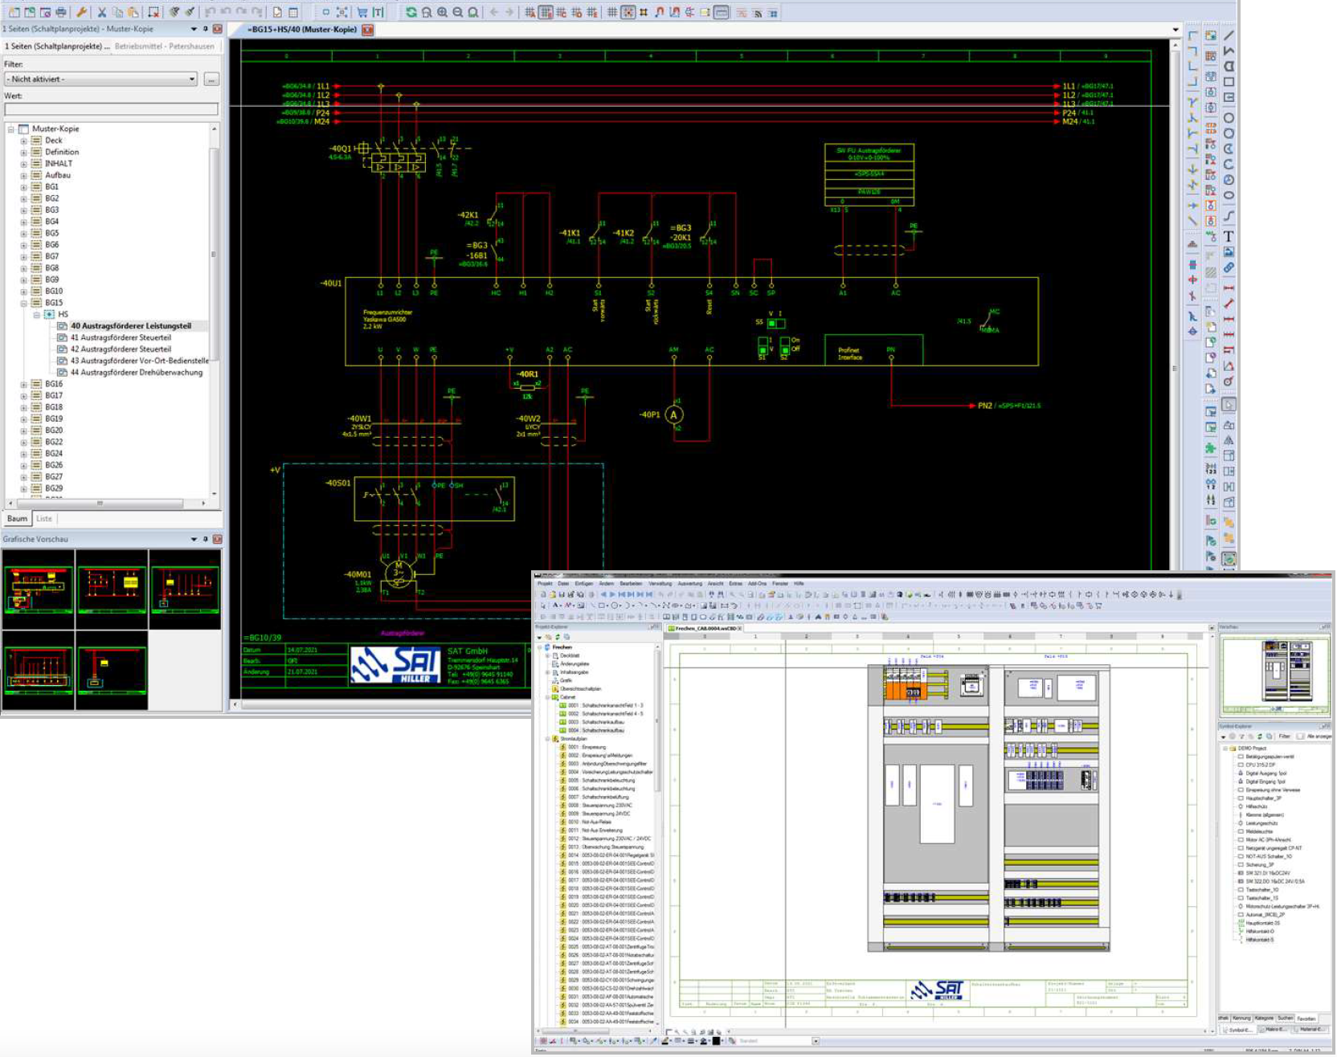Open bottom-left thumbnail in Grafische Vorschau

(x=38, y=671)
